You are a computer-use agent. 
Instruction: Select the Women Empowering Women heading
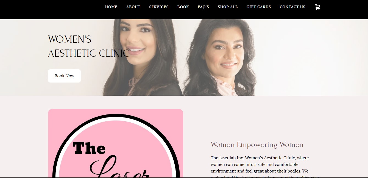coord(257,145)
